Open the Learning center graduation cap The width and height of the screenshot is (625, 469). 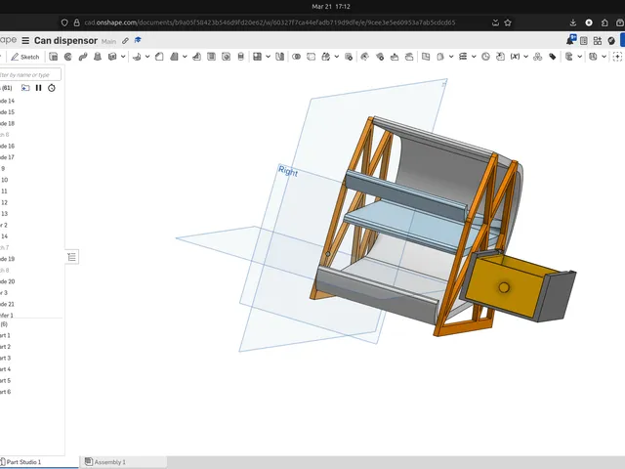[138, 40]
